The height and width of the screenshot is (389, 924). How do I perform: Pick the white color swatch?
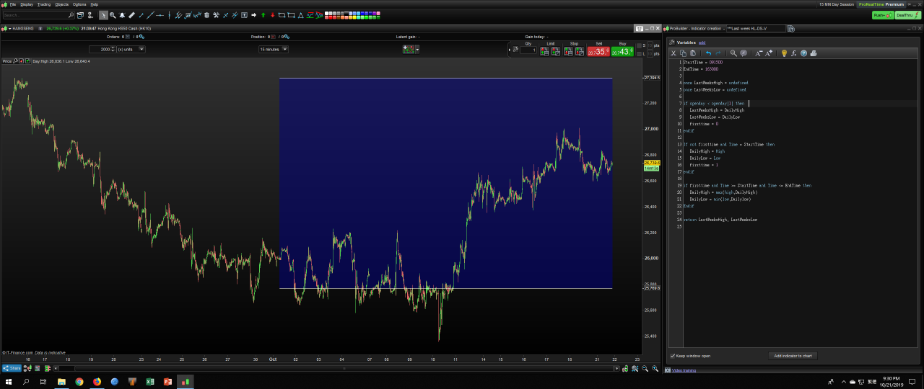coord(326,13)
